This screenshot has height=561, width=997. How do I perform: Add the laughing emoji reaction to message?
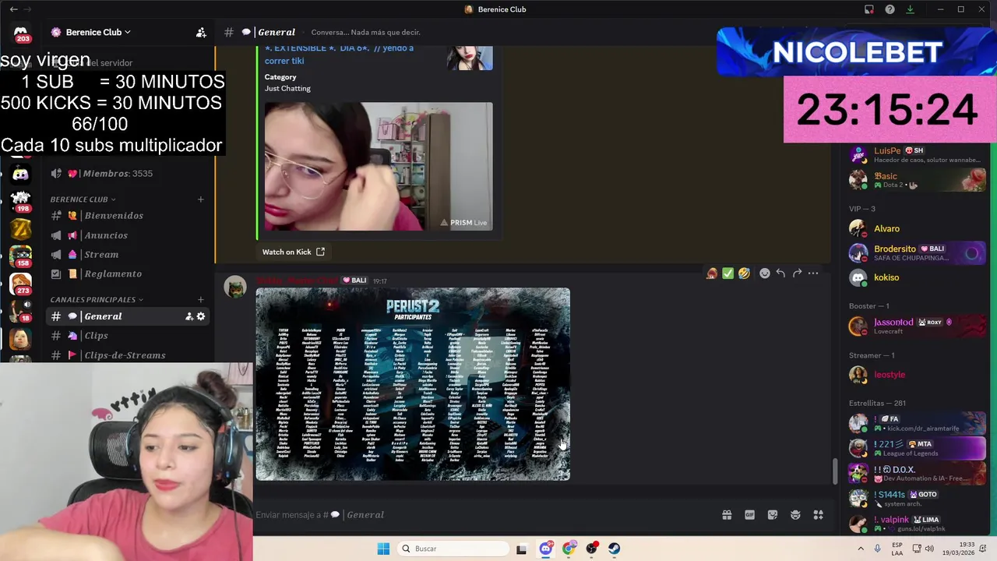744,273
